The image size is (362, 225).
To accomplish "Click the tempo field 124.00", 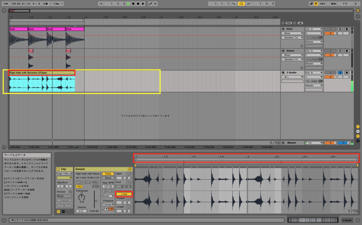I will (15, 4).
